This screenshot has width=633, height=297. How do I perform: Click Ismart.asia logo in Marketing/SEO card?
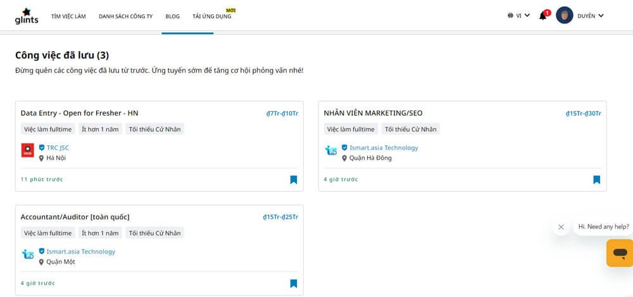(330, 150)
